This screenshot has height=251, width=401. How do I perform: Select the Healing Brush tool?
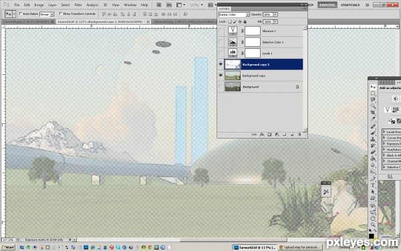coord(373,127)
